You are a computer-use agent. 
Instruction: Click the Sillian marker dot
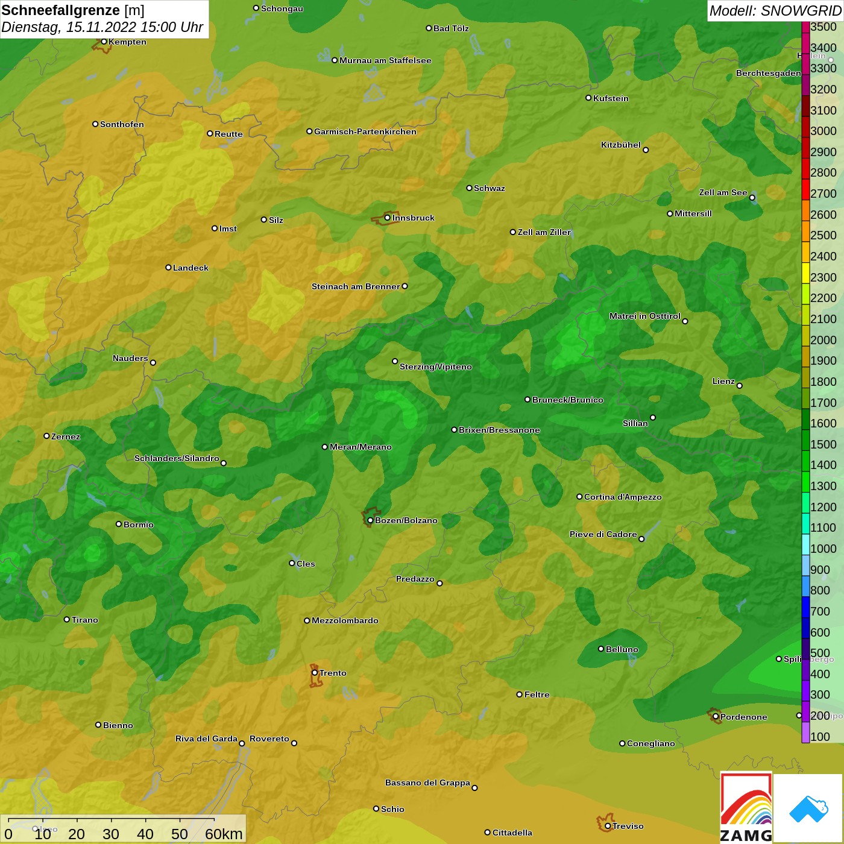[x=653, y=417]
